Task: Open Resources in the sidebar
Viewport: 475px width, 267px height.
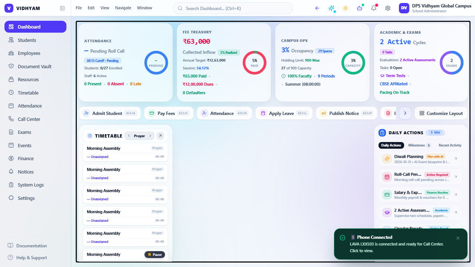Action: (35, 80)
